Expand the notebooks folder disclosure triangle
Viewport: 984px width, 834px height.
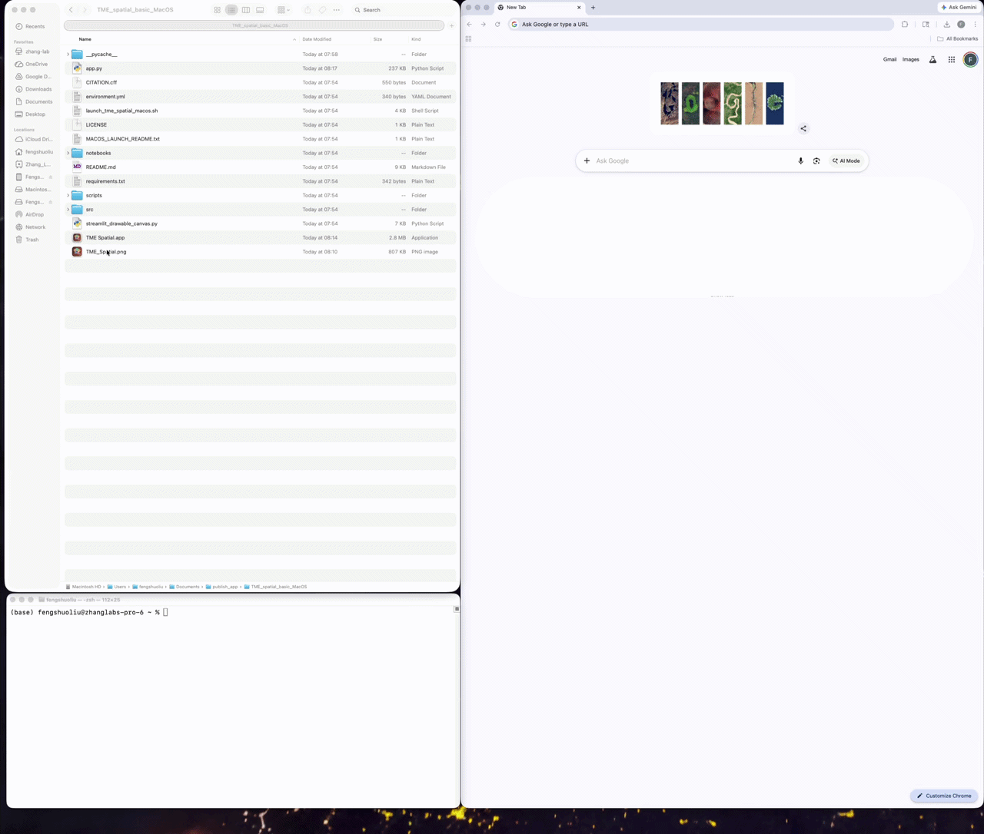68,154
